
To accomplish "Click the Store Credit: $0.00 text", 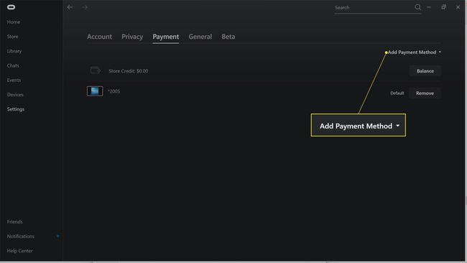I will click(x=129, y=71).
